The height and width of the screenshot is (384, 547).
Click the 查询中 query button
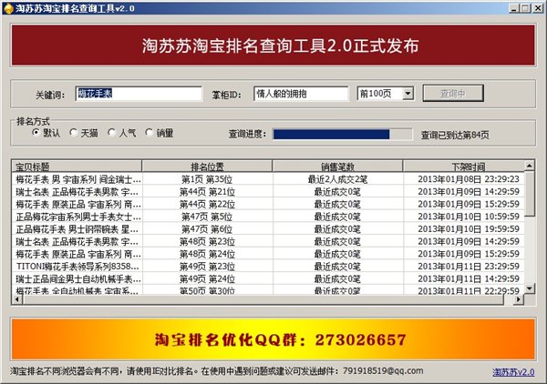(x=453, y=94)
